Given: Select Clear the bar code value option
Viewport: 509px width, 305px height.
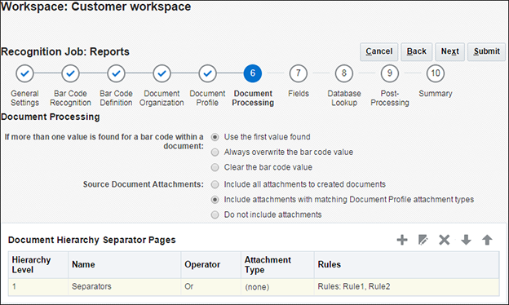Looking at the screenshot, I should [215, 167].
